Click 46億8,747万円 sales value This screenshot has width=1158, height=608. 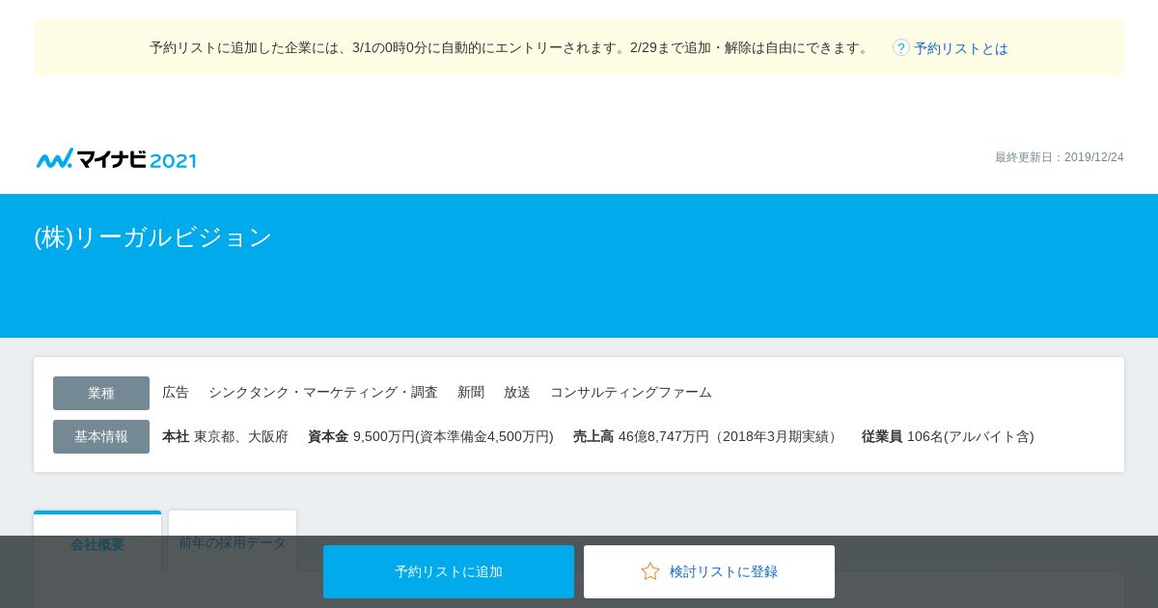pyautogui.click(x=731, y=436)
